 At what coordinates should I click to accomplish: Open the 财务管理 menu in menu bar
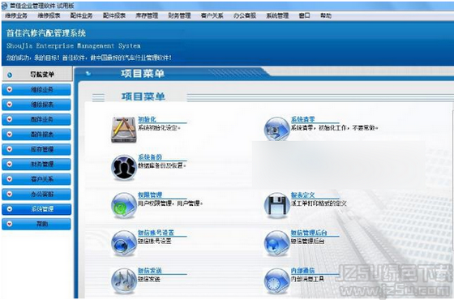(179, 15)
